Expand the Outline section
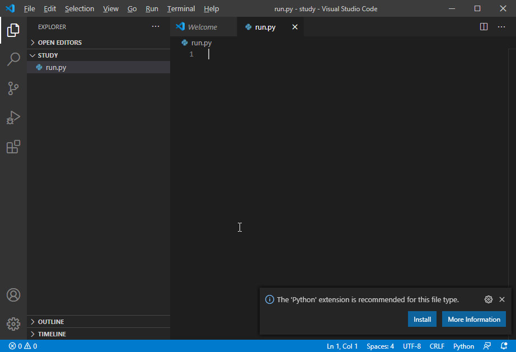 (50, 322)
